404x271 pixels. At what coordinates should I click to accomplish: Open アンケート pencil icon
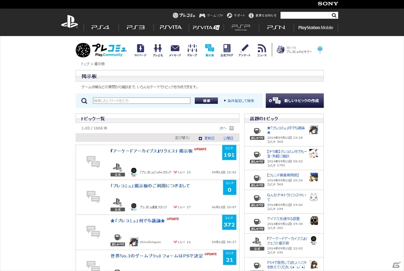pos(244,50)
